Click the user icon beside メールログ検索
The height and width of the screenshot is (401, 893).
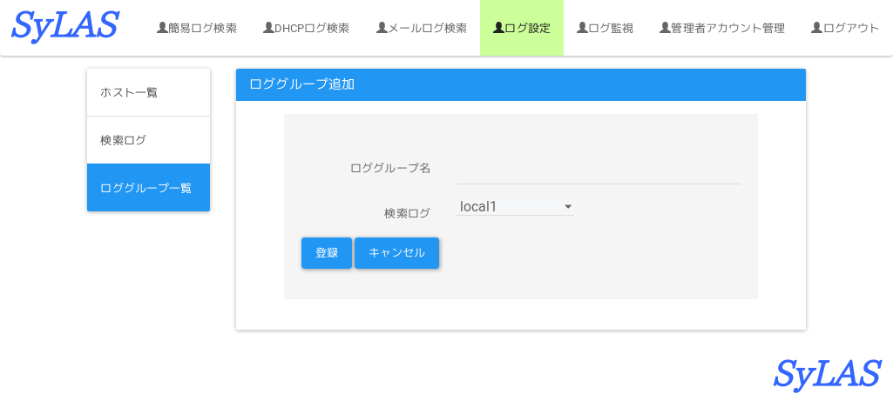tap(382, 27)
